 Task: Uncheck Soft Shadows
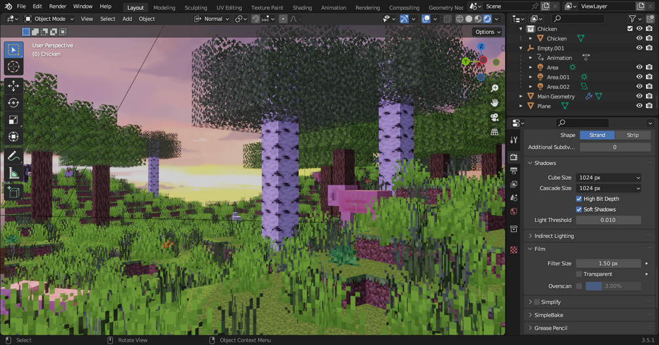click(579, 209)
